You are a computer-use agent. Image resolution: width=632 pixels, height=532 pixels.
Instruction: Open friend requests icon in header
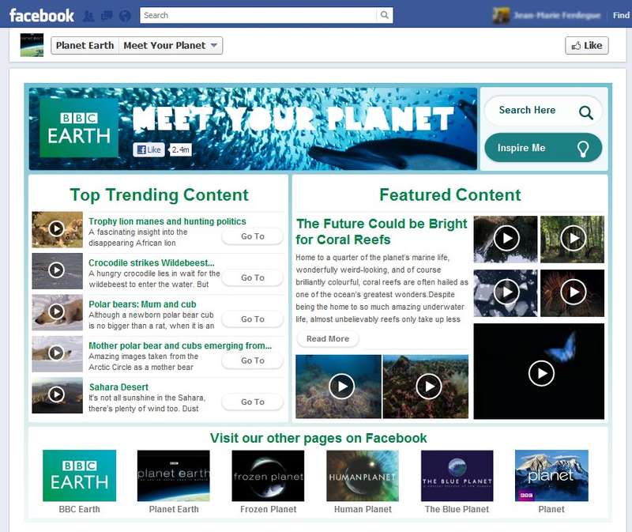[88, 16]
